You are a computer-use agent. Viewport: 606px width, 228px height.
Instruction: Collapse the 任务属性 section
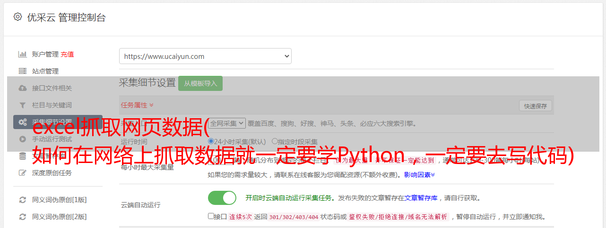coord(137,105)
